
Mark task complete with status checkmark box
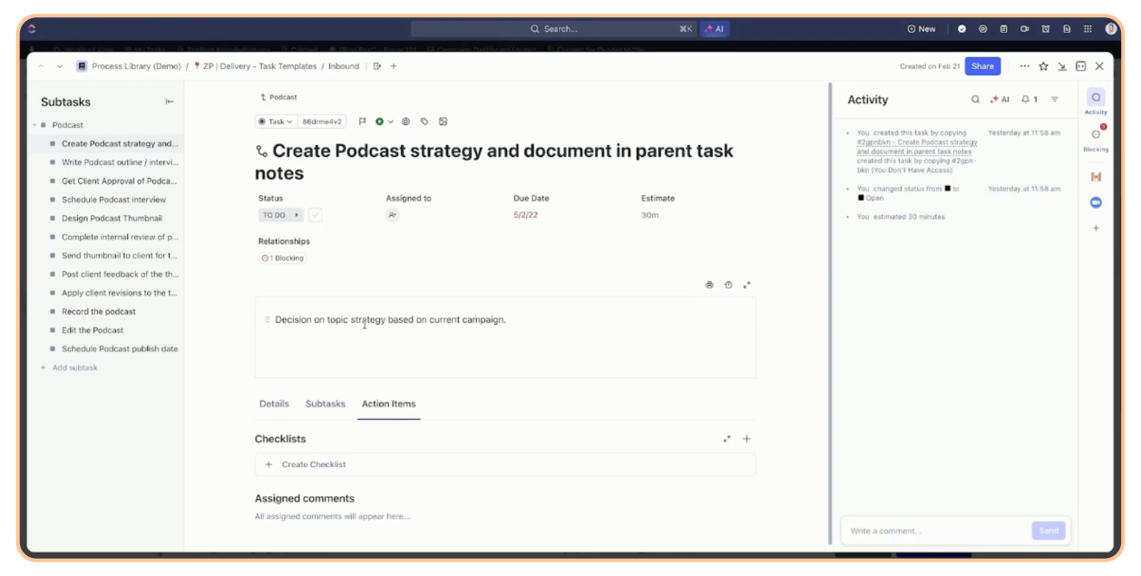315,216
